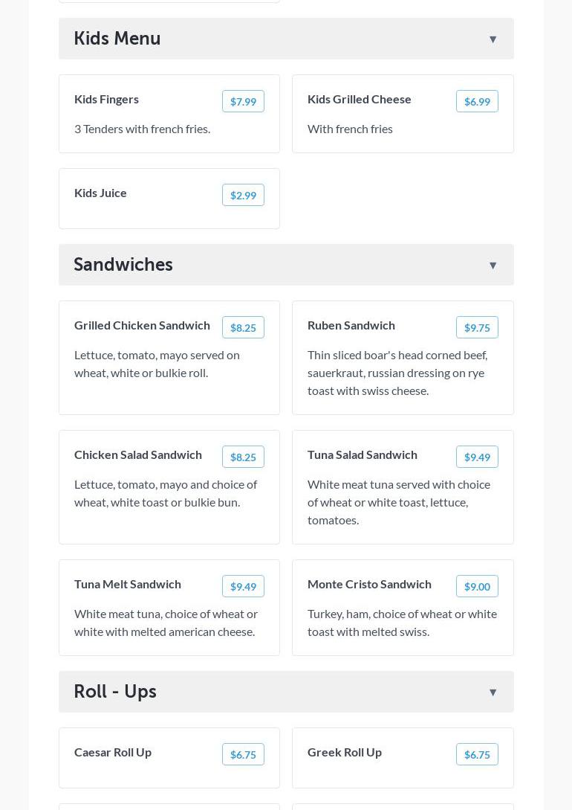
Task: Select the Tuna Salad Sandwich $9.49 price
Action: 477,457
